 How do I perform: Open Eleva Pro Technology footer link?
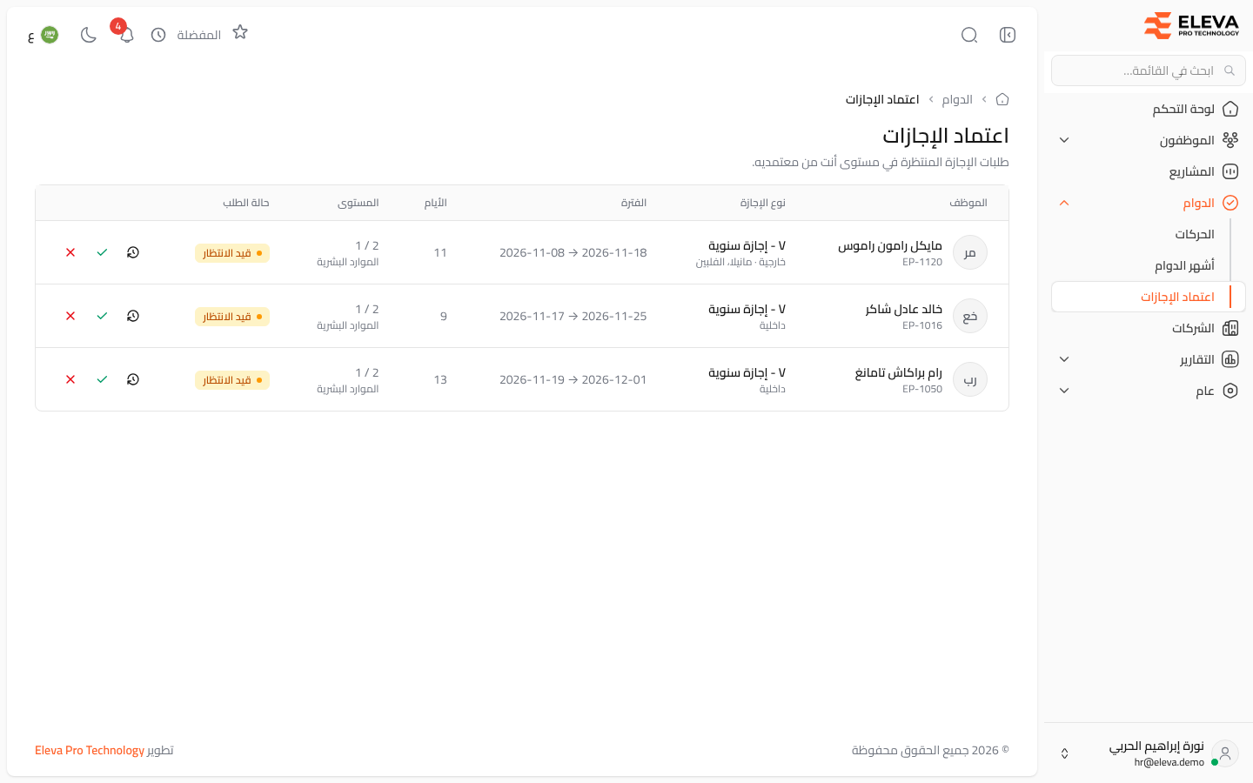pyautogui.click(x=90, y=750)
